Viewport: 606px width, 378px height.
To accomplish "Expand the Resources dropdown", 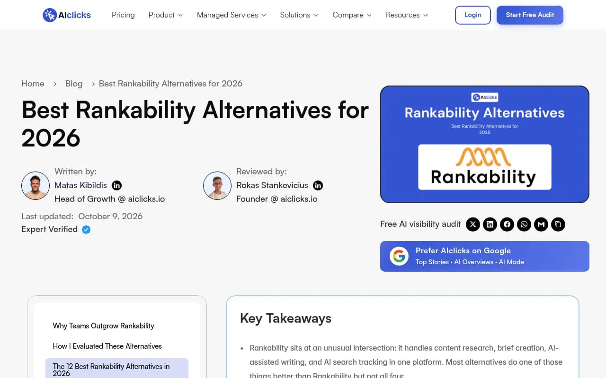I will coord(407,15).
